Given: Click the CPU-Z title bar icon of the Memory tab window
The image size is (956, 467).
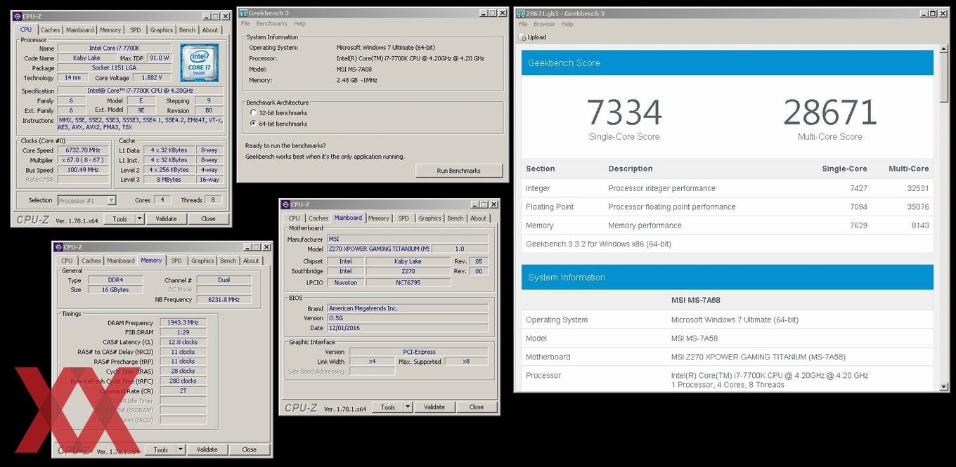Looking at the screenshot, I should [58, 247].
